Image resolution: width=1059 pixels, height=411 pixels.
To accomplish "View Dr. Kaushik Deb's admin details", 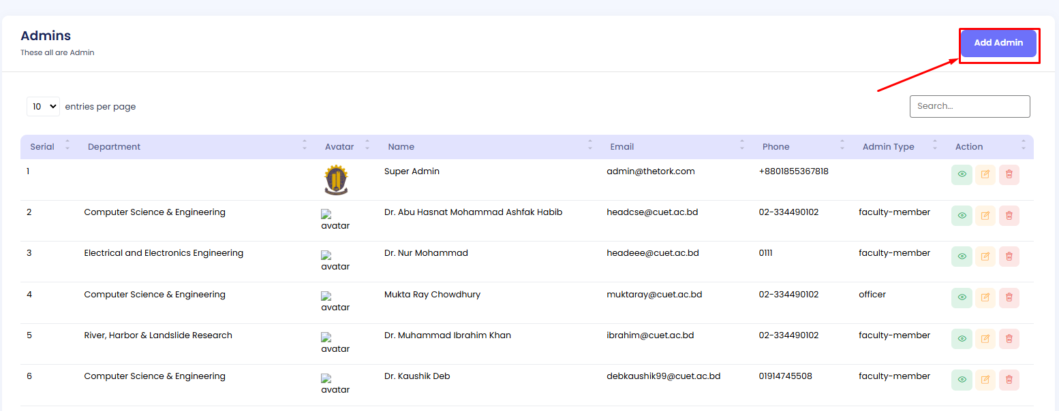I will (962, 380).
